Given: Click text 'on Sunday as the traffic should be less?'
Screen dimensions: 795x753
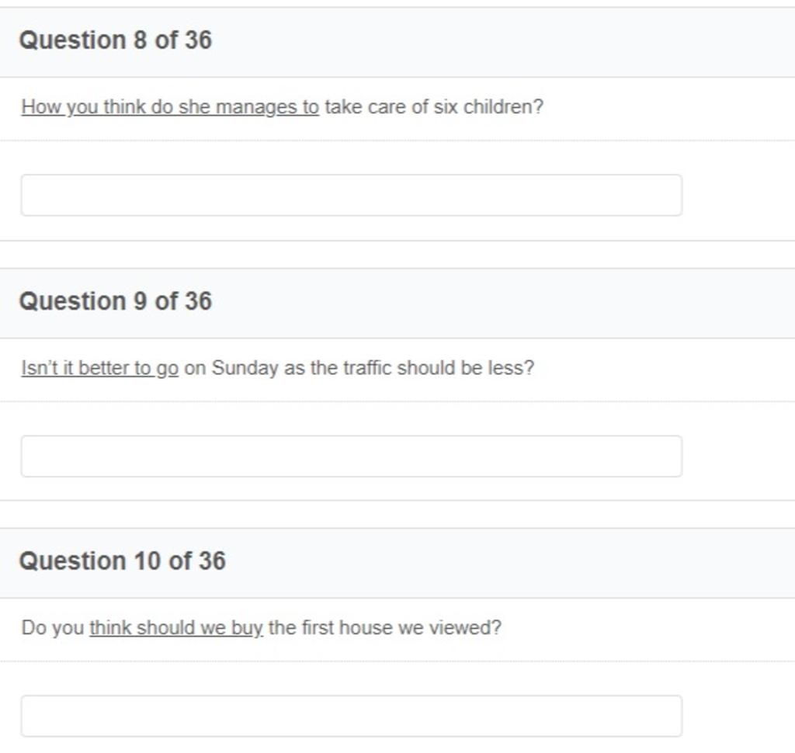Looking at the screenshot, I should [359, 368].
